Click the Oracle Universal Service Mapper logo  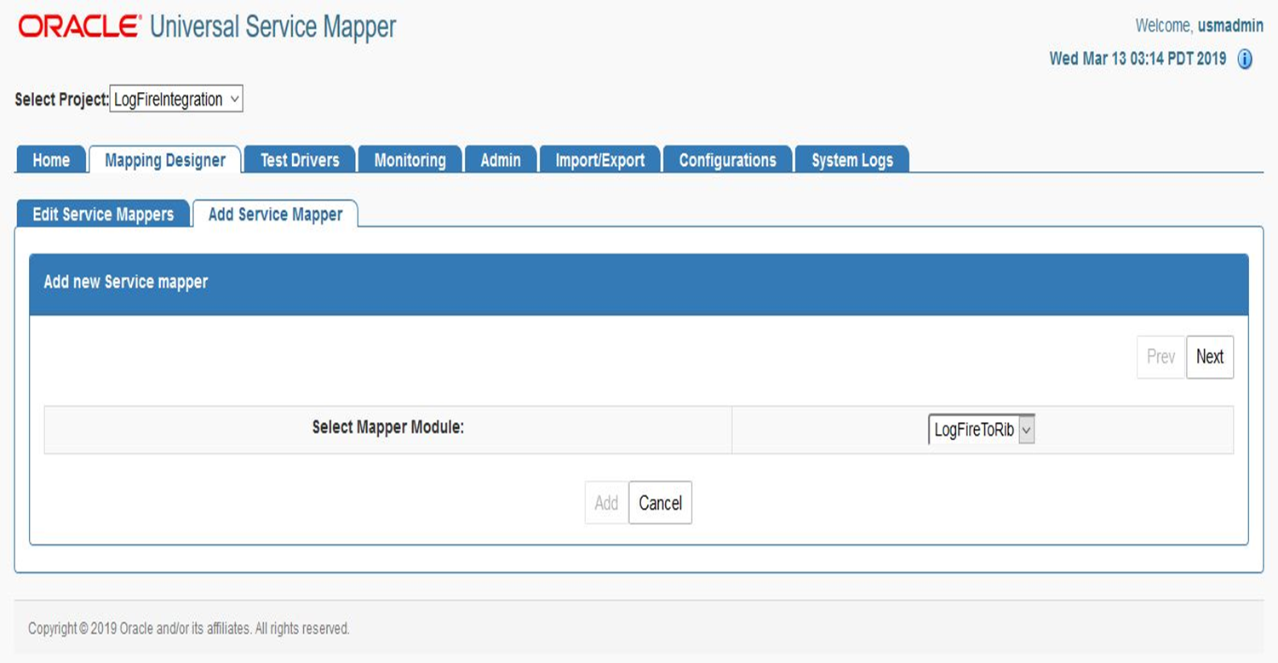tap(207, 26)
